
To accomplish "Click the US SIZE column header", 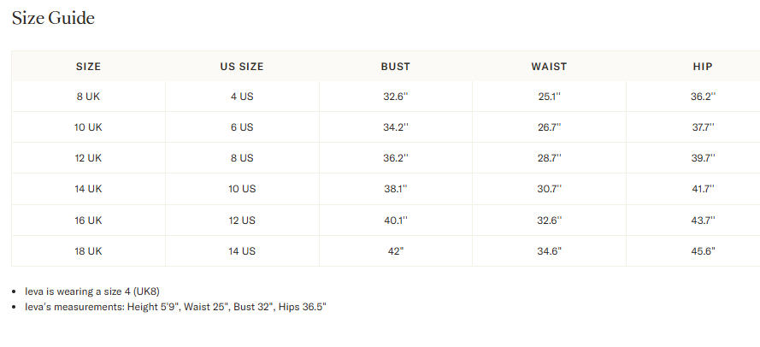I will coord(242,67).
